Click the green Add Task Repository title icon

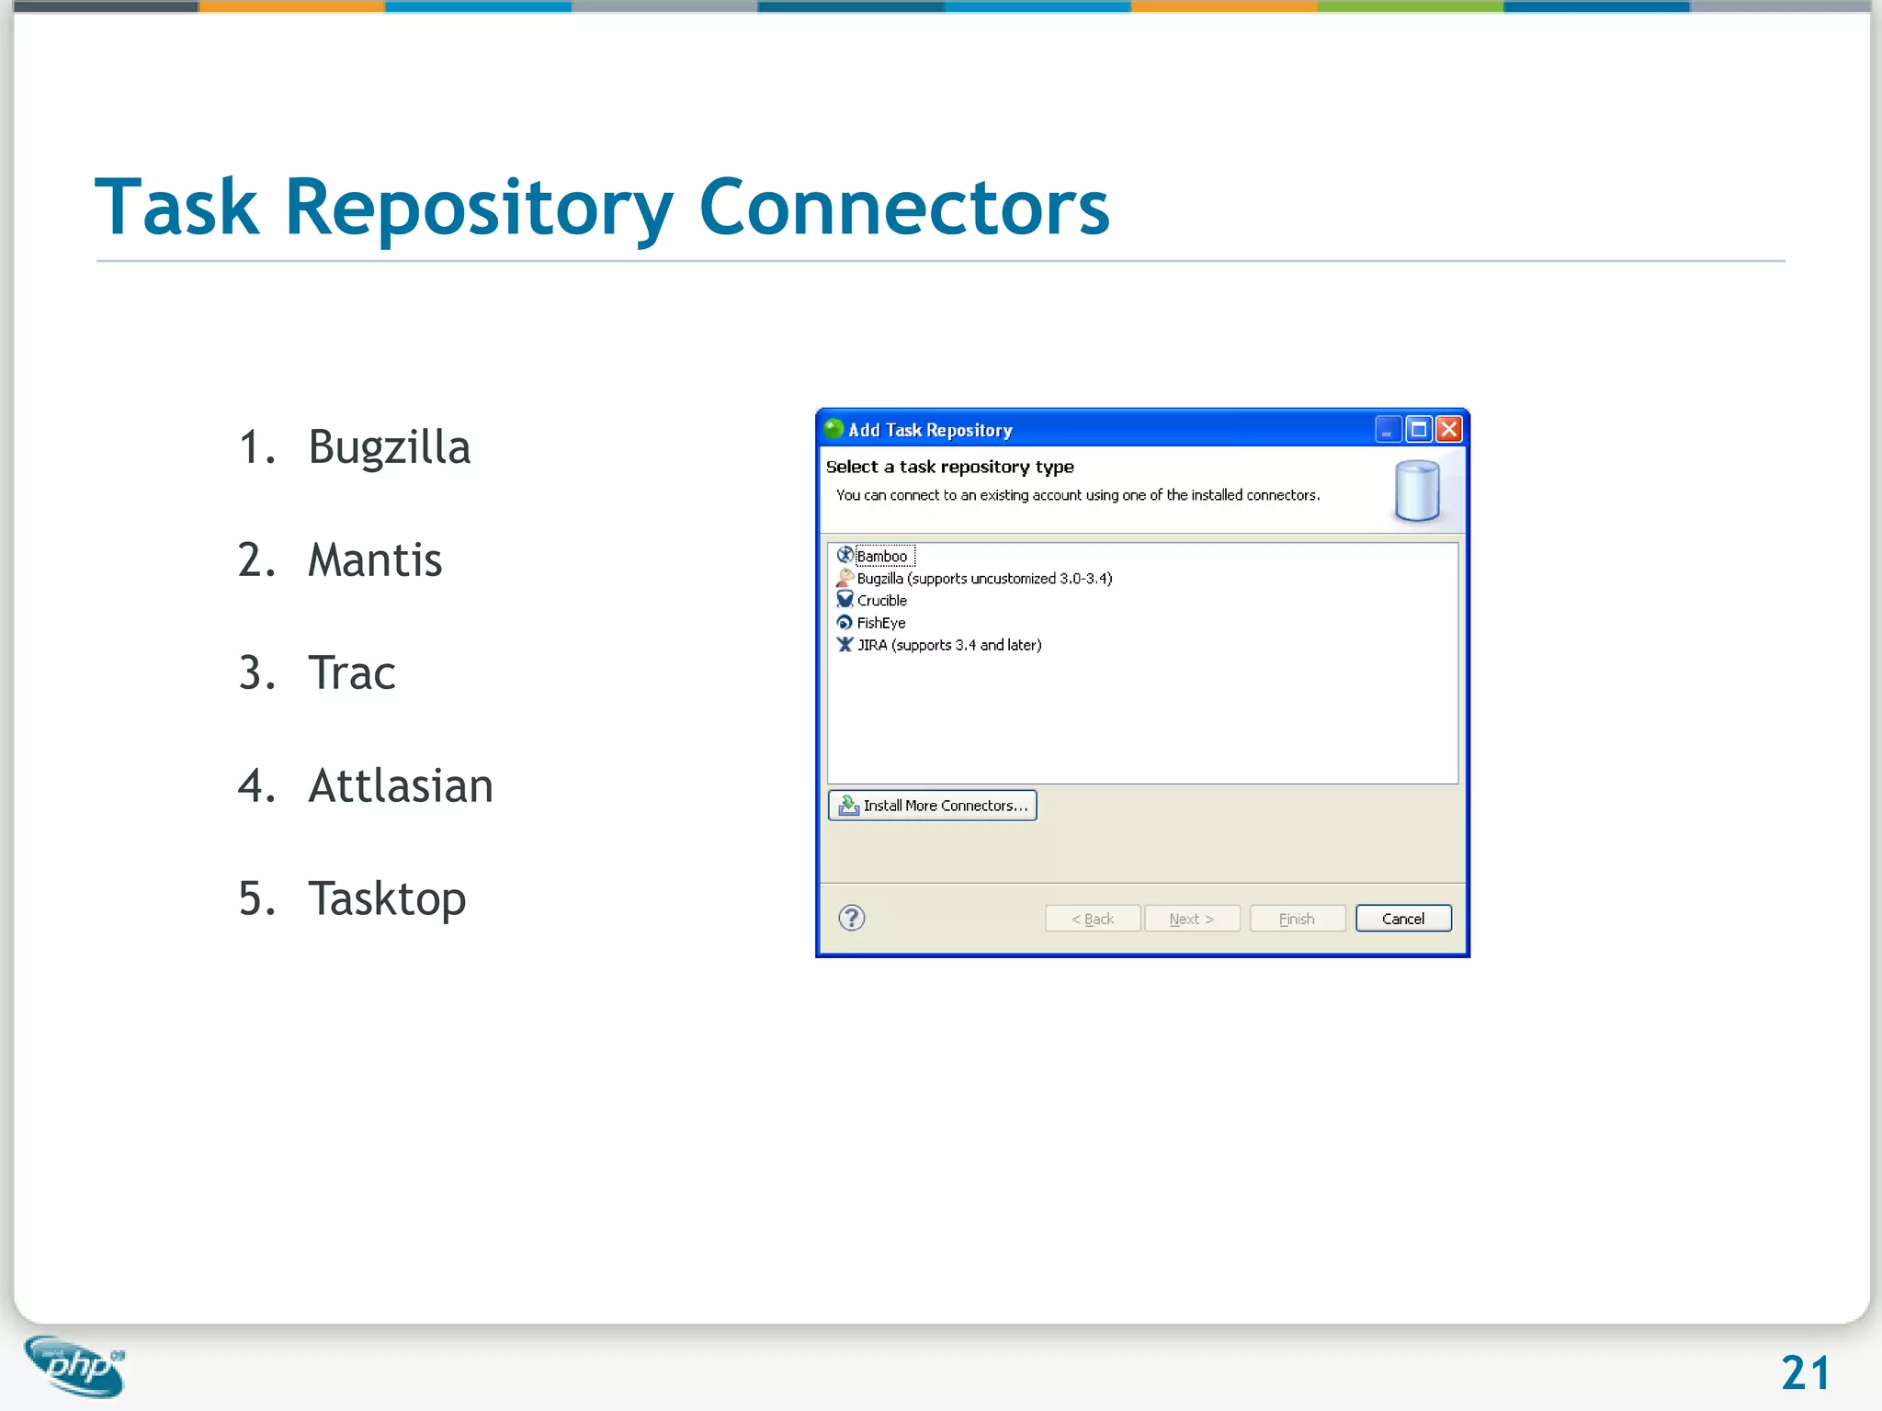tap(833, 429)
